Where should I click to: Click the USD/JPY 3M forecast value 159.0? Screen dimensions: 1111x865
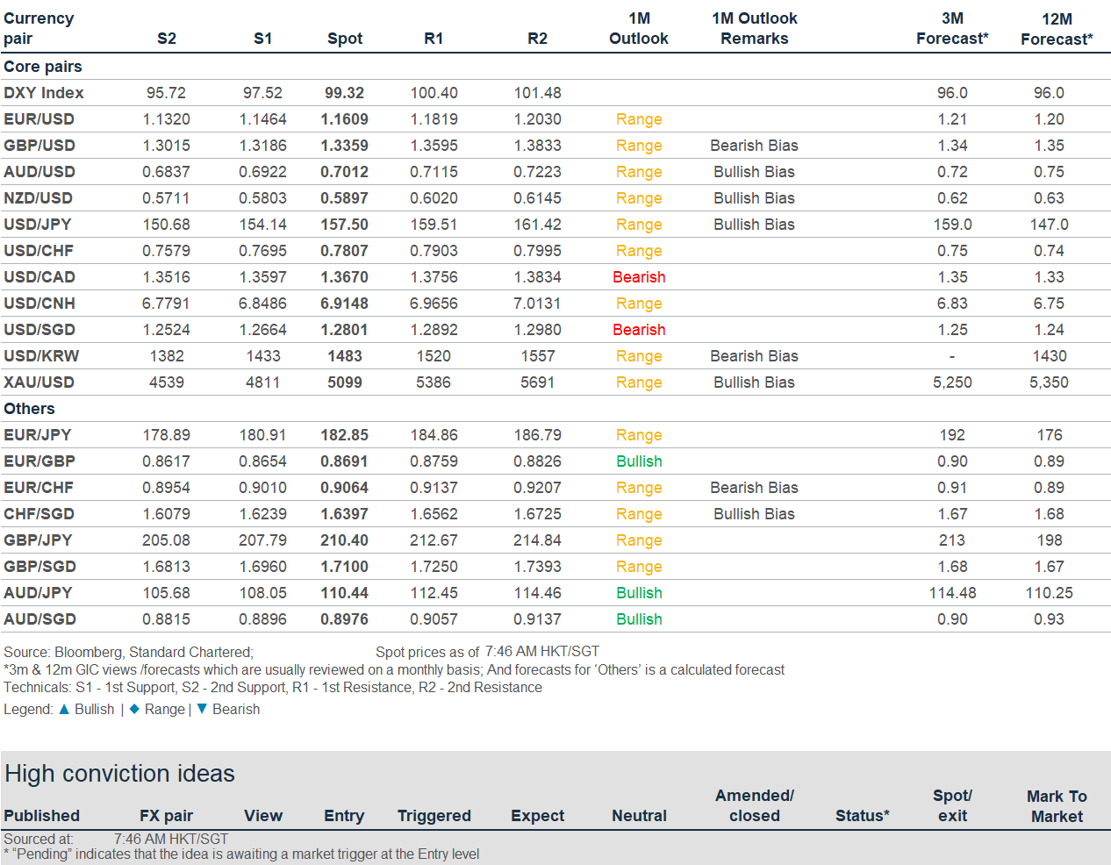(x=952, y=225)
